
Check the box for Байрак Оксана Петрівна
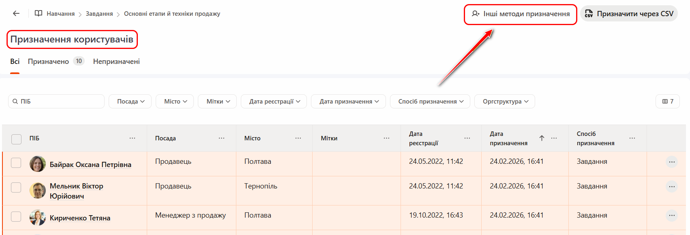16,163
